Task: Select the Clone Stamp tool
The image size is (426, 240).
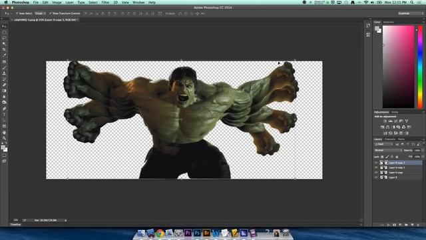Action: [4, 73]
